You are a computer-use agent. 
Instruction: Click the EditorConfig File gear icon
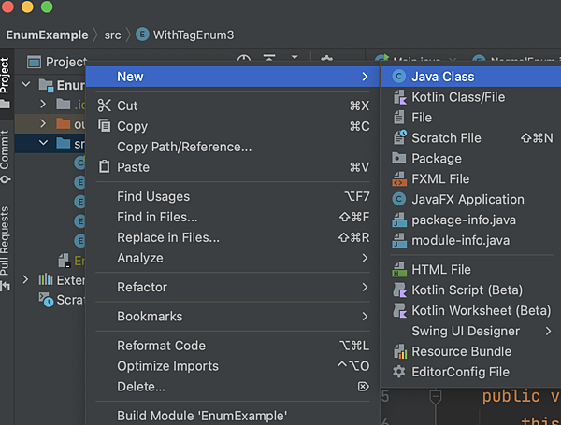pyautogui.click(x=399, y=372)
